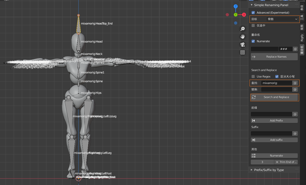Click the @ button beside the Suffix field

(295, 133)
